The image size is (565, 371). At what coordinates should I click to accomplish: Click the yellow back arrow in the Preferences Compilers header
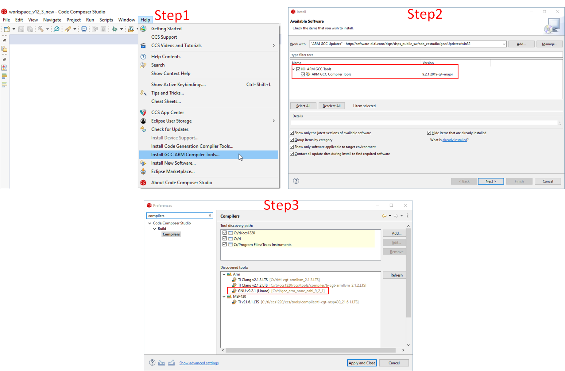384,216
